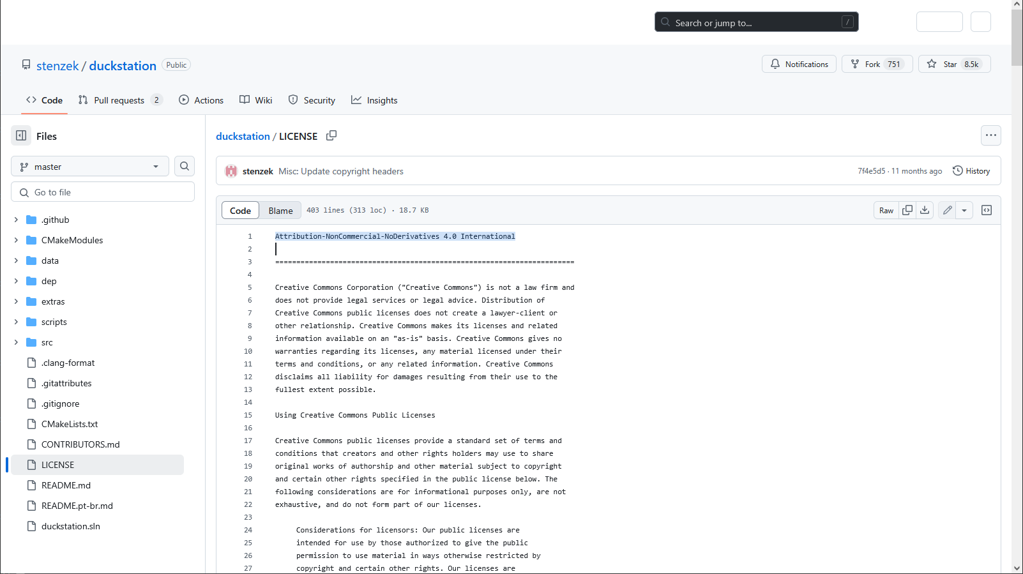Expand the .github folder
Screen dimensions: 1023x574
16,220
